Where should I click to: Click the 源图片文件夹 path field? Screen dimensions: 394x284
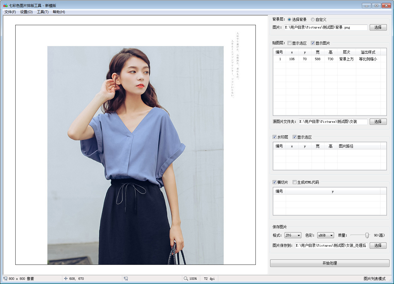(x=333, y=122)
